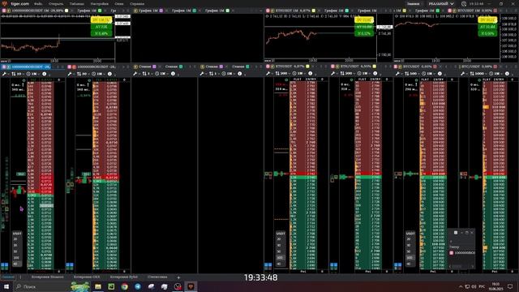The height and width of the screenshot is (292, 519).
Task: Click blue grid icon at bottom of ETH/USDT panel
Action: click(333, 265)
